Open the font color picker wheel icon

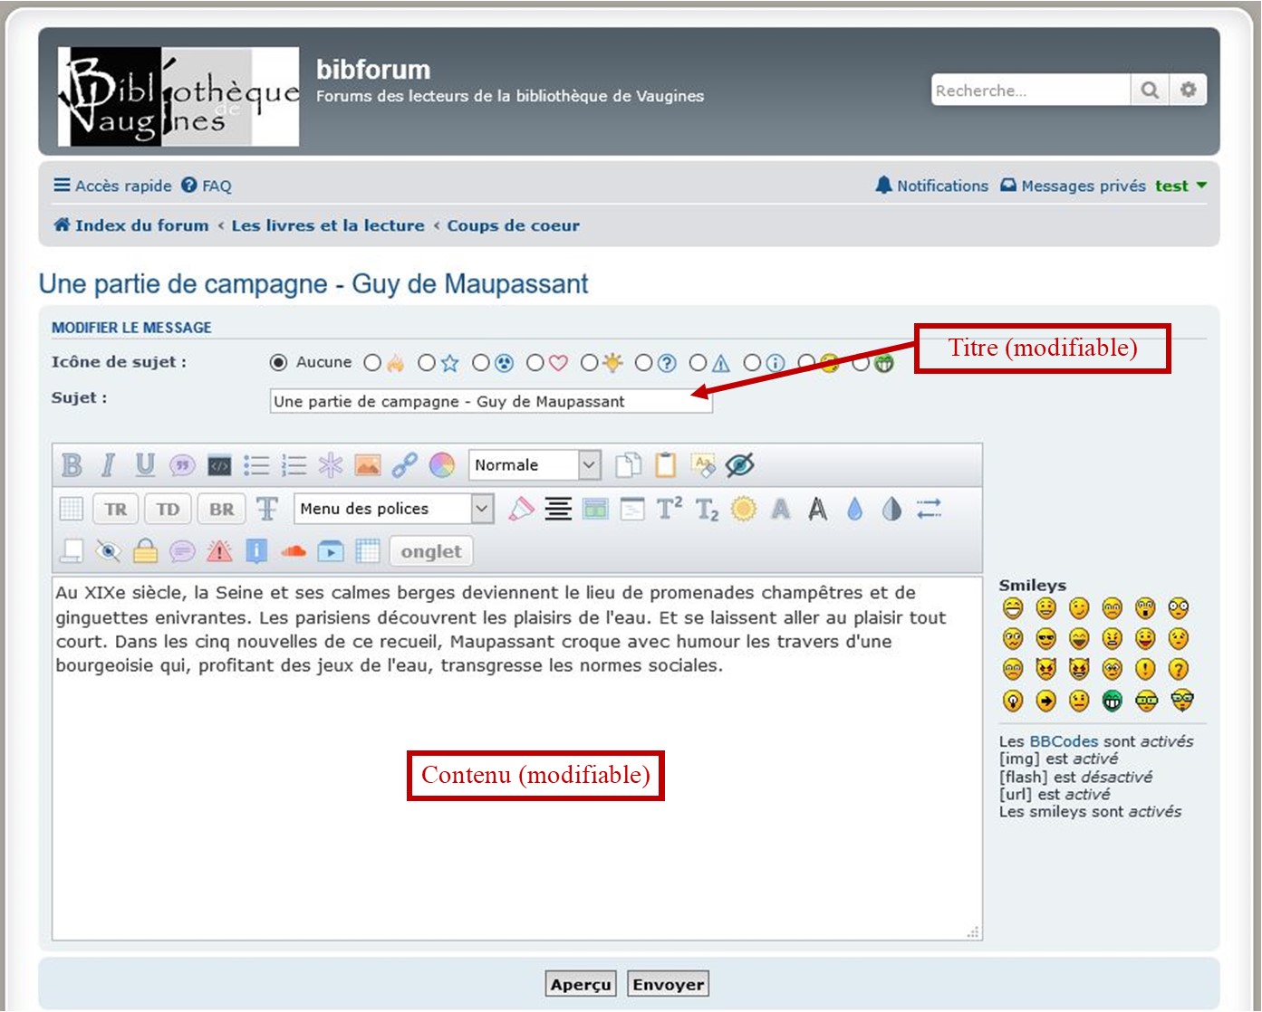click(442, 465)
